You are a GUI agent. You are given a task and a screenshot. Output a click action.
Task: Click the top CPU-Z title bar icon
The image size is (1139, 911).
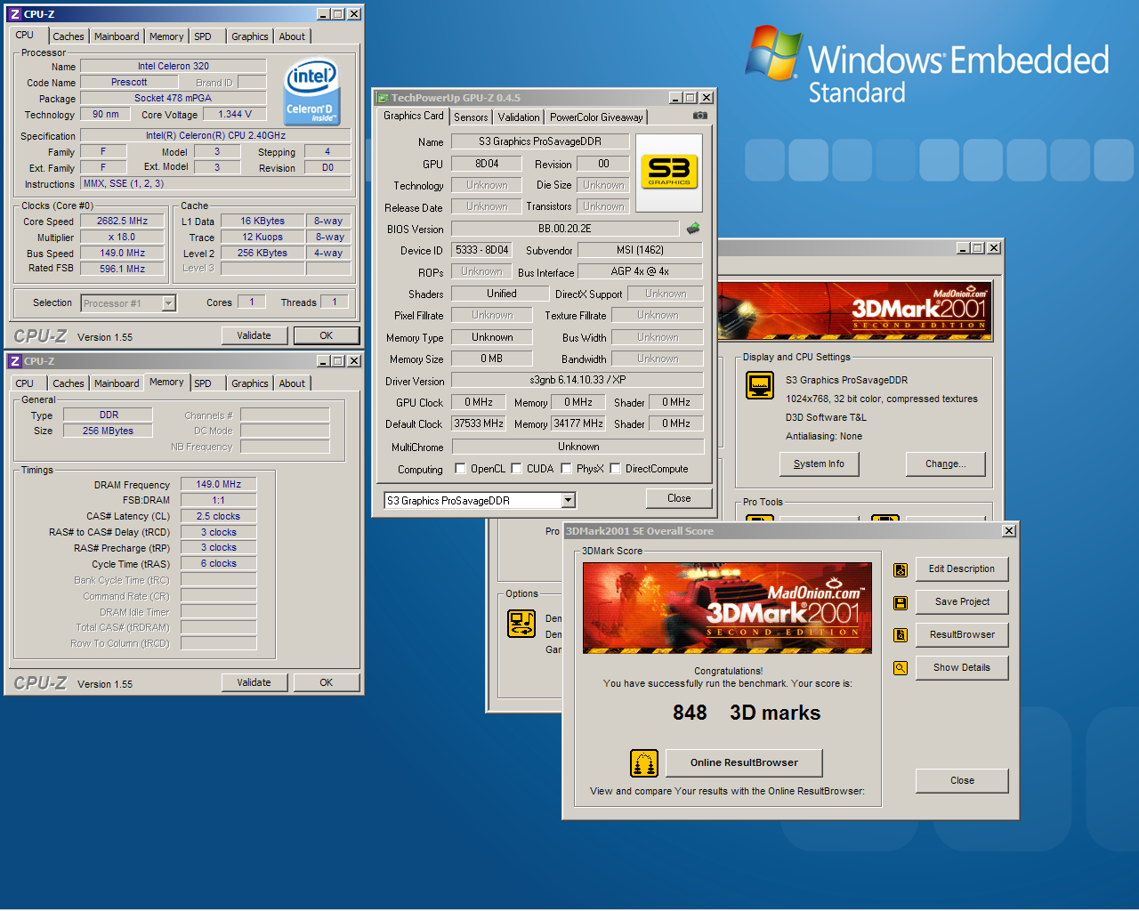coord(15,14)
